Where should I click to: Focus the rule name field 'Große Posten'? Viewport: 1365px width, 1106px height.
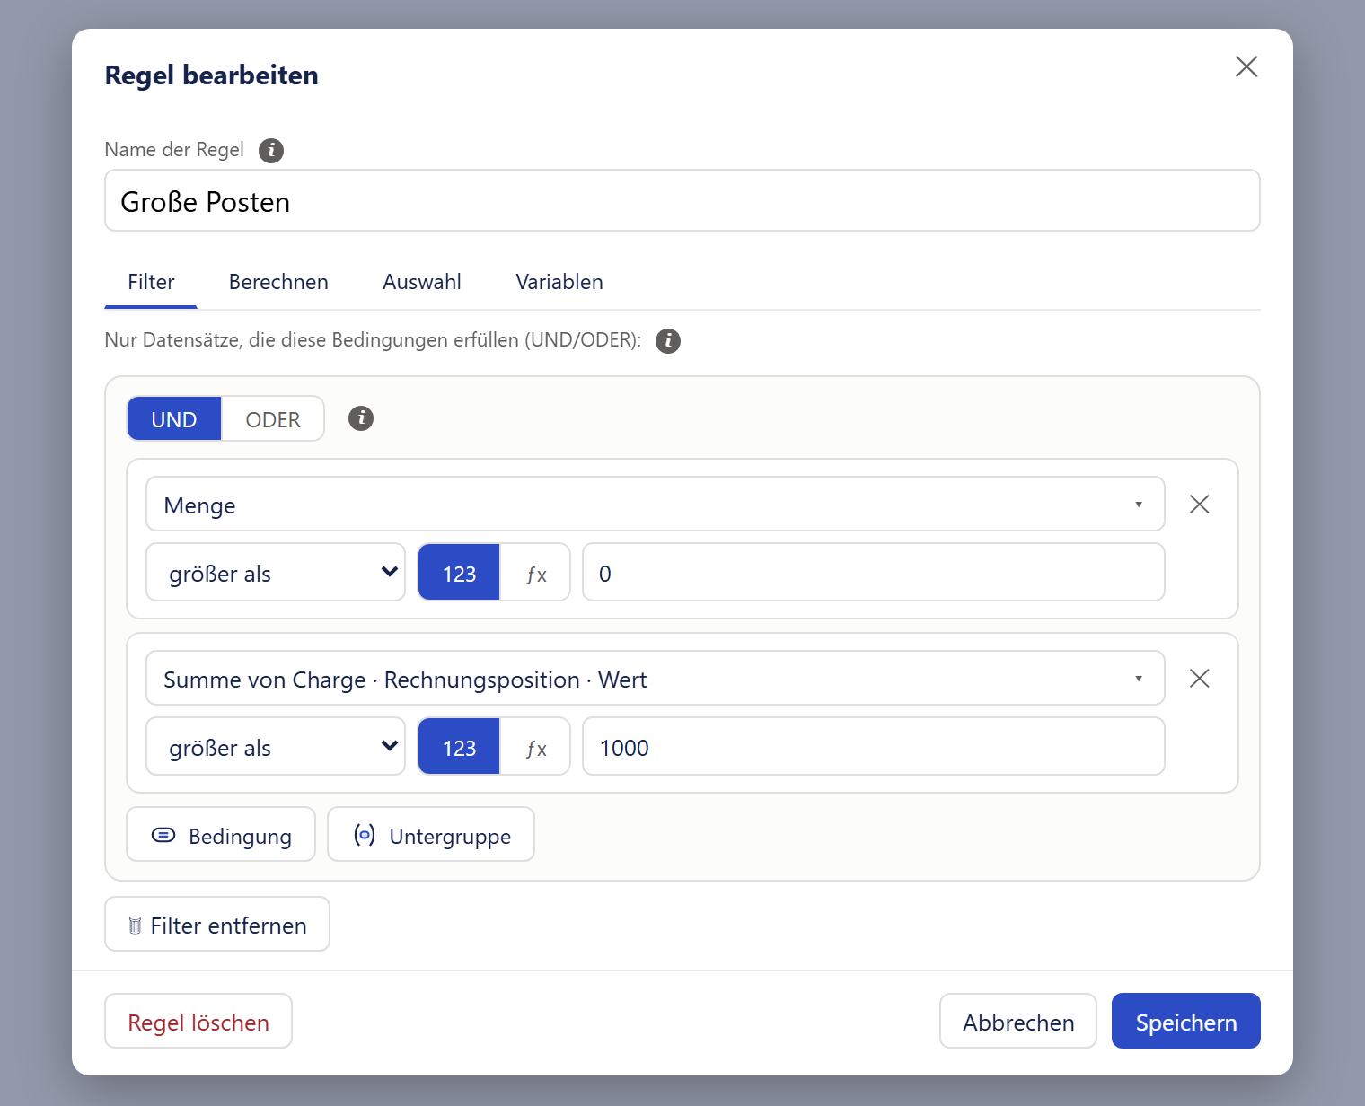click(x=682, y=201)
